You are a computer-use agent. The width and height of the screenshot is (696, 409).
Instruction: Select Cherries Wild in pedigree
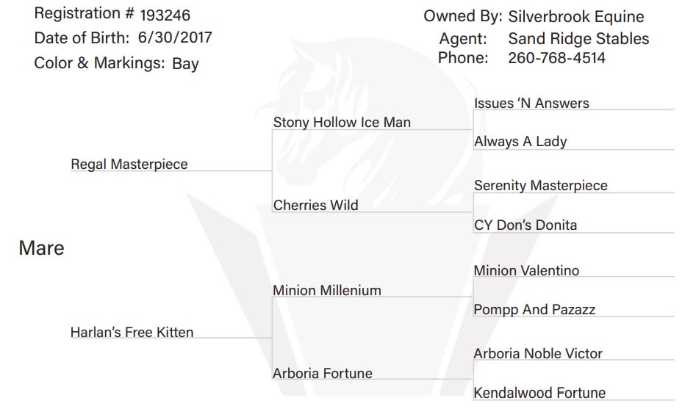coord(315,205)
